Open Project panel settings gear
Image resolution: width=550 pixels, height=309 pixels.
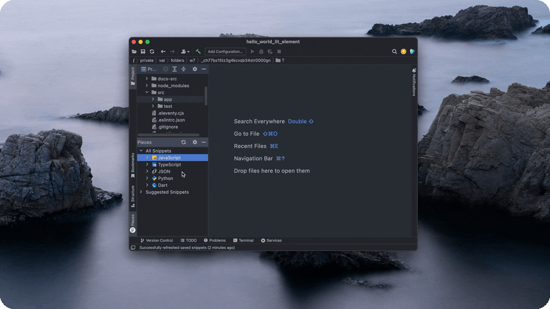[194, 69]
